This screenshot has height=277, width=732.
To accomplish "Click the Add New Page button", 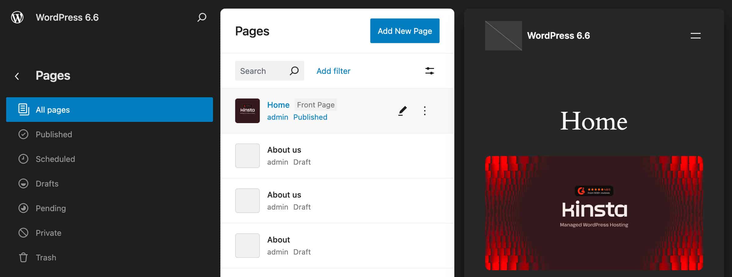I will coord(404,30).
